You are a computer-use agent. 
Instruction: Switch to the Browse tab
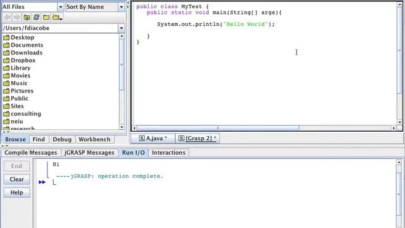click(x=15, y=139)
